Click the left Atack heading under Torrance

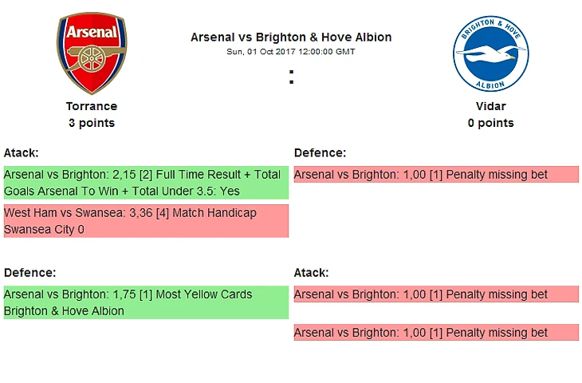pos(22,153)
